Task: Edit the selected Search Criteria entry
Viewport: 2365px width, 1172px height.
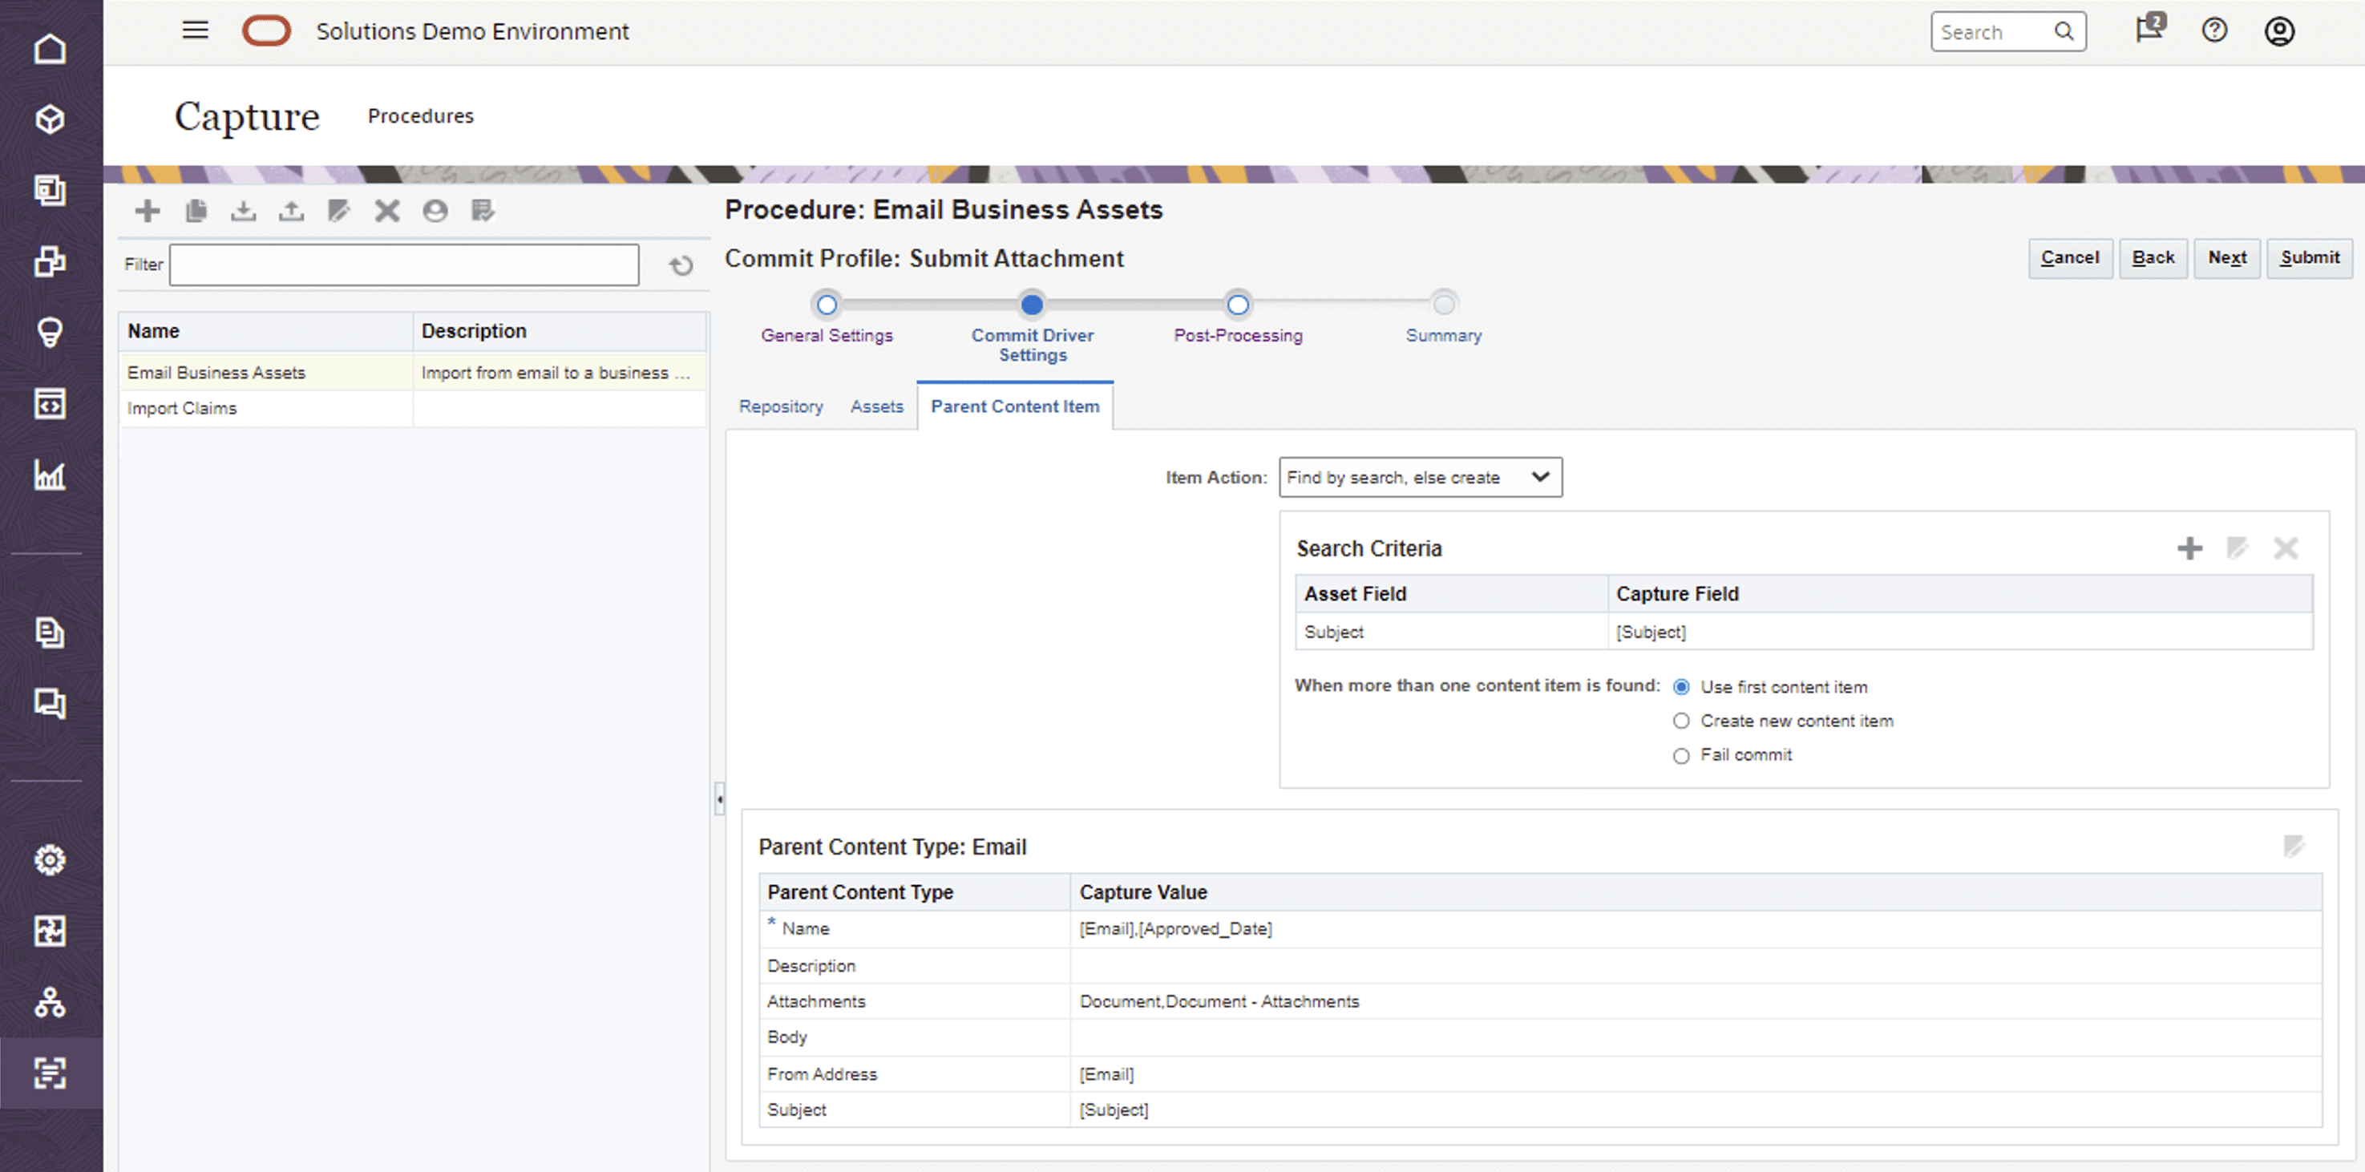Action: point(2238,548)
